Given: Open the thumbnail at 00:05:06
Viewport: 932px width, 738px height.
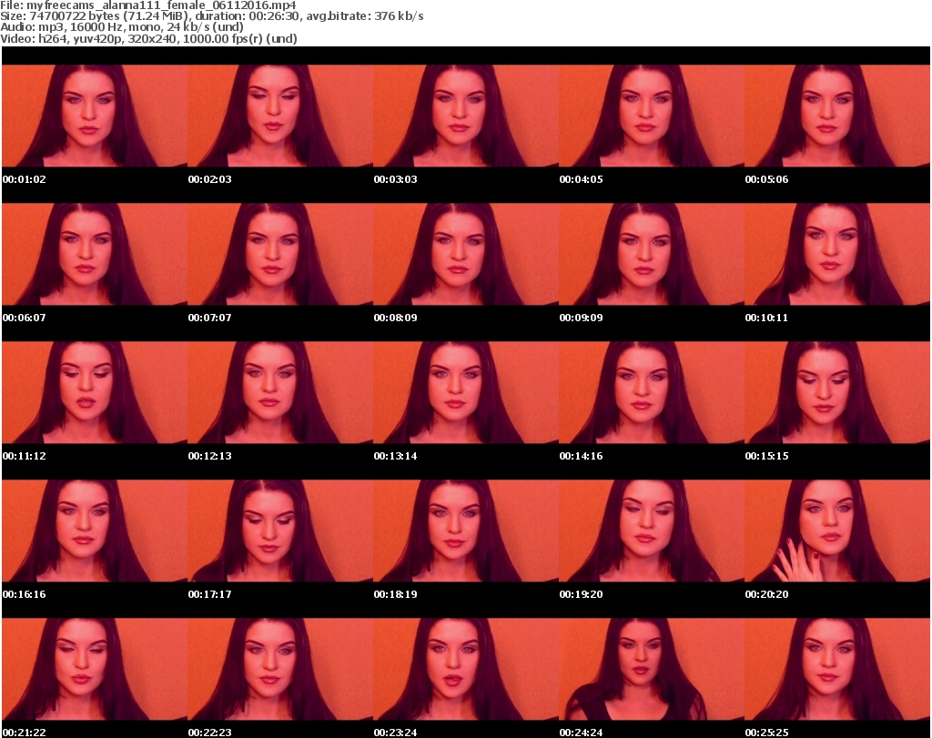Looking at the screenshot, I should coord(836,116).
